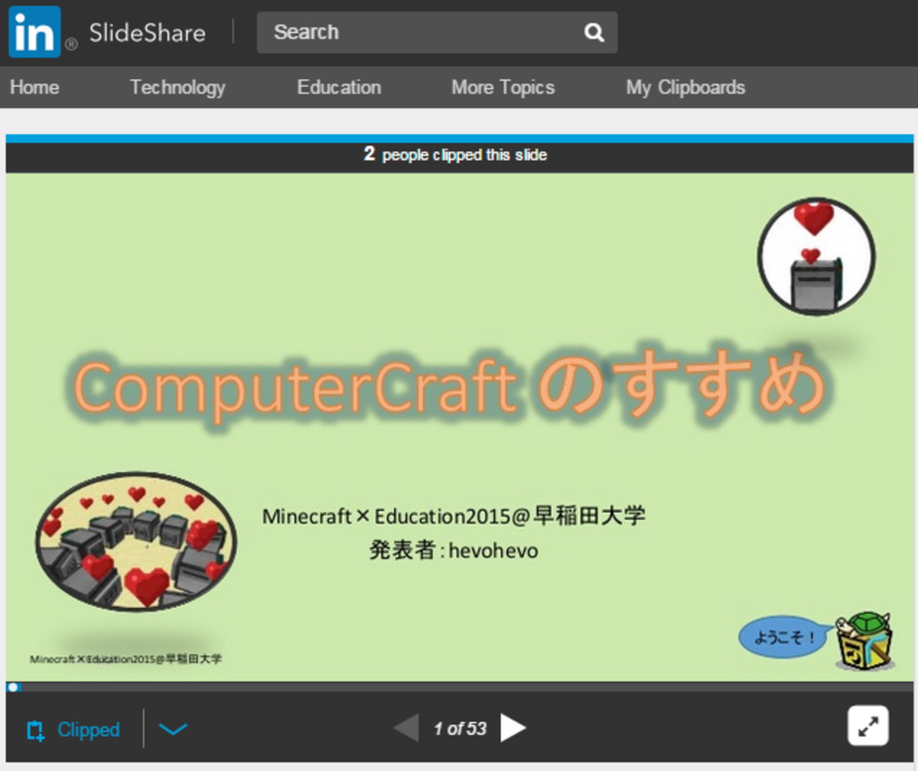Click the slide progress bar handle

(x=13, y=687)
